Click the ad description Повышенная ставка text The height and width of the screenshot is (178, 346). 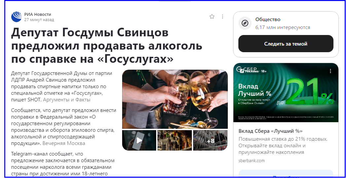coord(283,146)
